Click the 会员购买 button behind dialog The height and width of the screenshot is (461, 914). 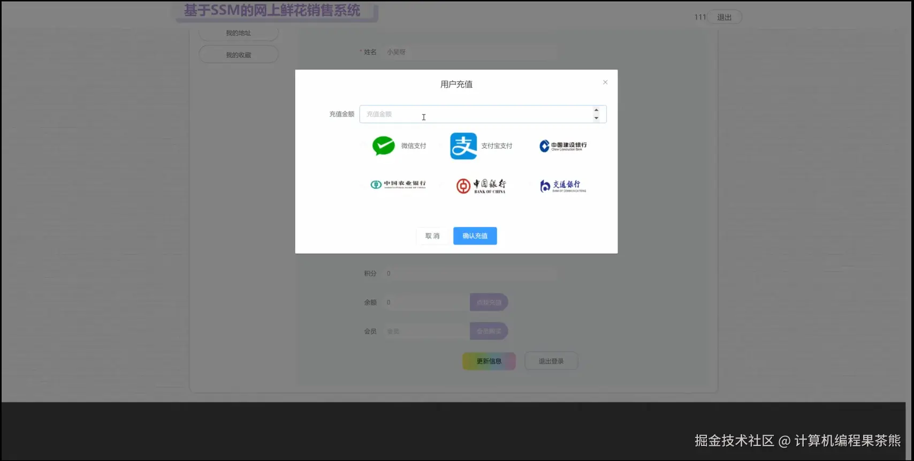(x=489, y=331)
